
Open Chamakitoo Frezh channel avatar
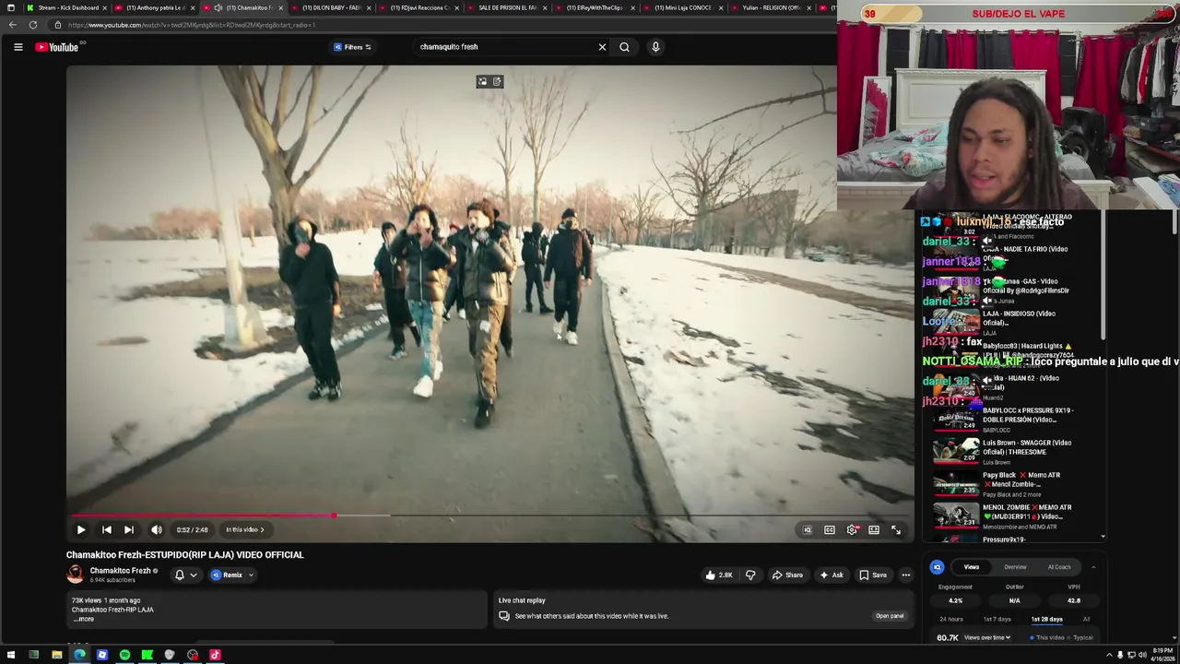pyautogui.click(x=75, y=575)
